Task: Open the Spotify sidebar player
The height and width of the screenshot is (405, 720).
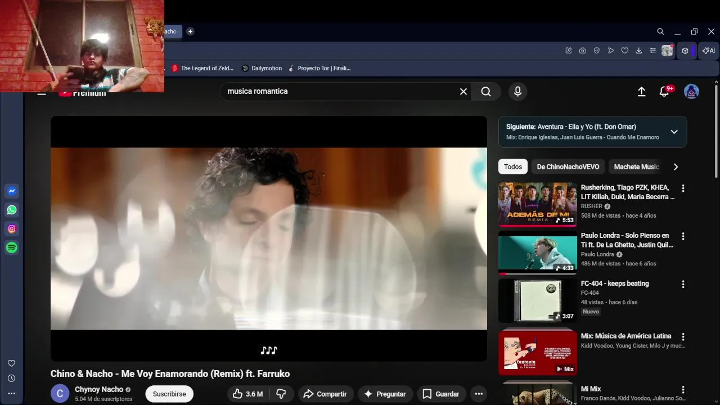Action: click(x=12, y=247)
